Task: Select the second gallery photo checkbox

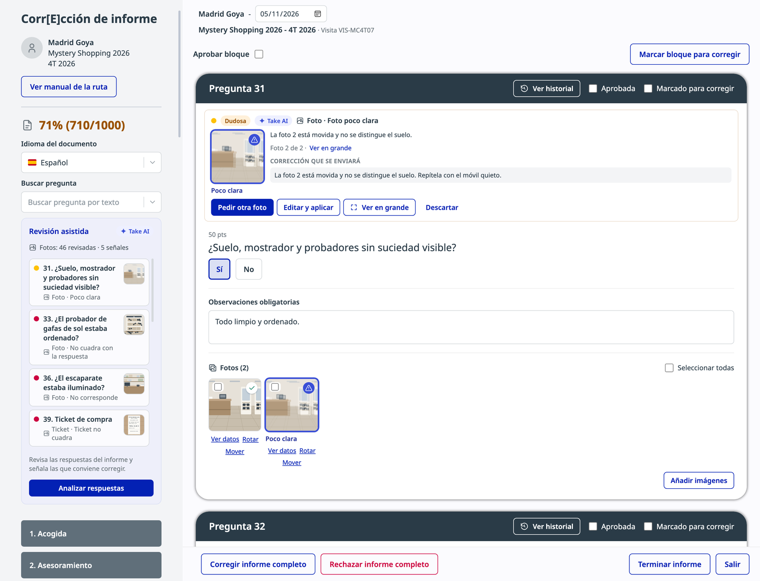Action: click(275, 387)
